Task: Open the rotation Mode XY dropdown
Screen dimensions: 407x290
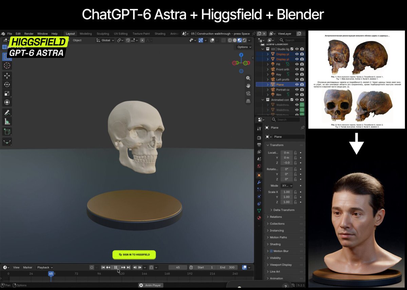Action: [x=286, y=186]
